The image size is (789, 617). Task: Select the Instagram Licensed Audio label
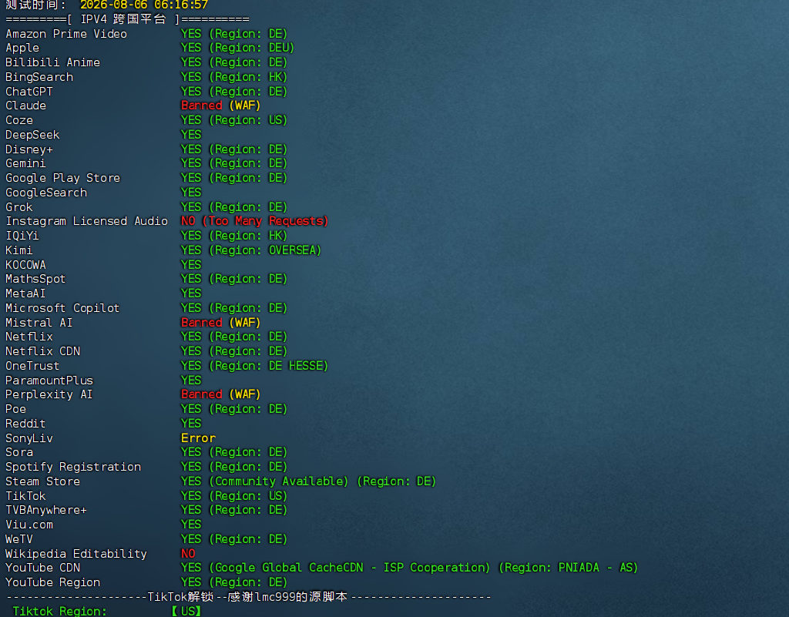(86, 221)
